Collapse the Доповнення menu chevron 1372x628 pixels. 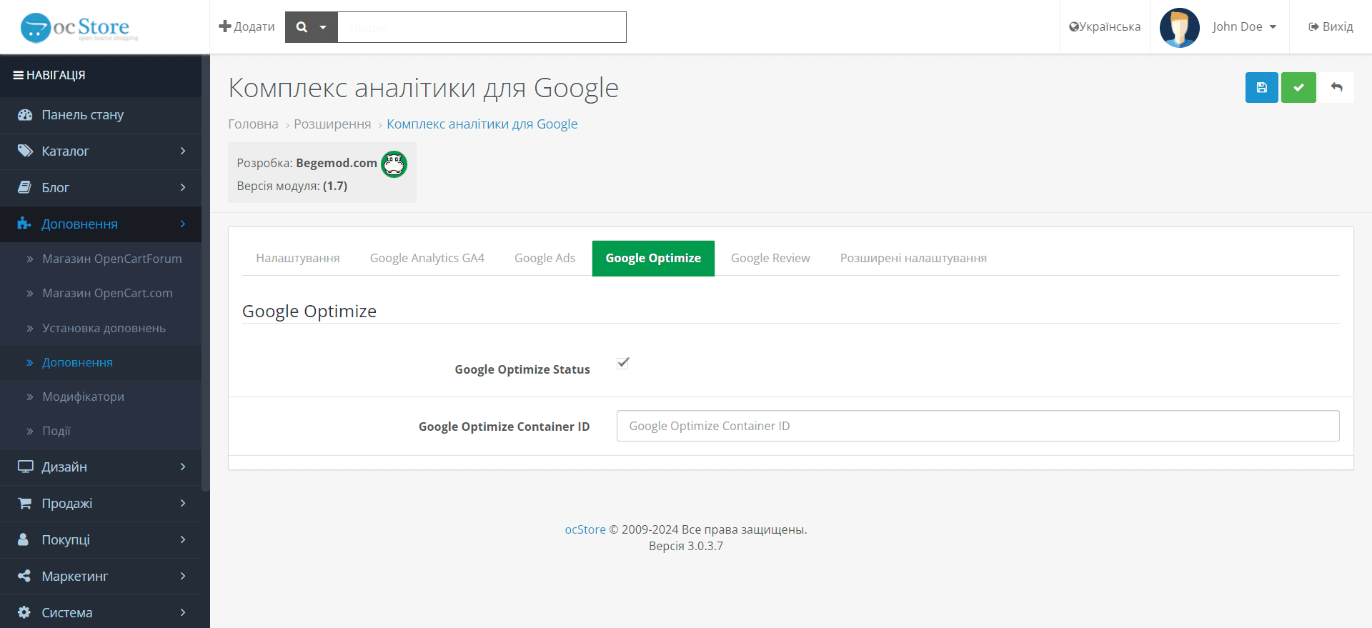(183, 224)
